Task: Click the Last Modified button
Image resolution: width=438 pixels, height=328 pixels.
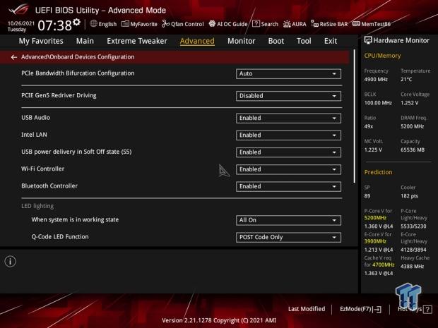Action: 307,309
